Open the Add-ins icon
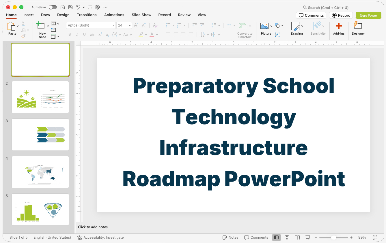This screenshot has width=386, height=243. (339, 26)
